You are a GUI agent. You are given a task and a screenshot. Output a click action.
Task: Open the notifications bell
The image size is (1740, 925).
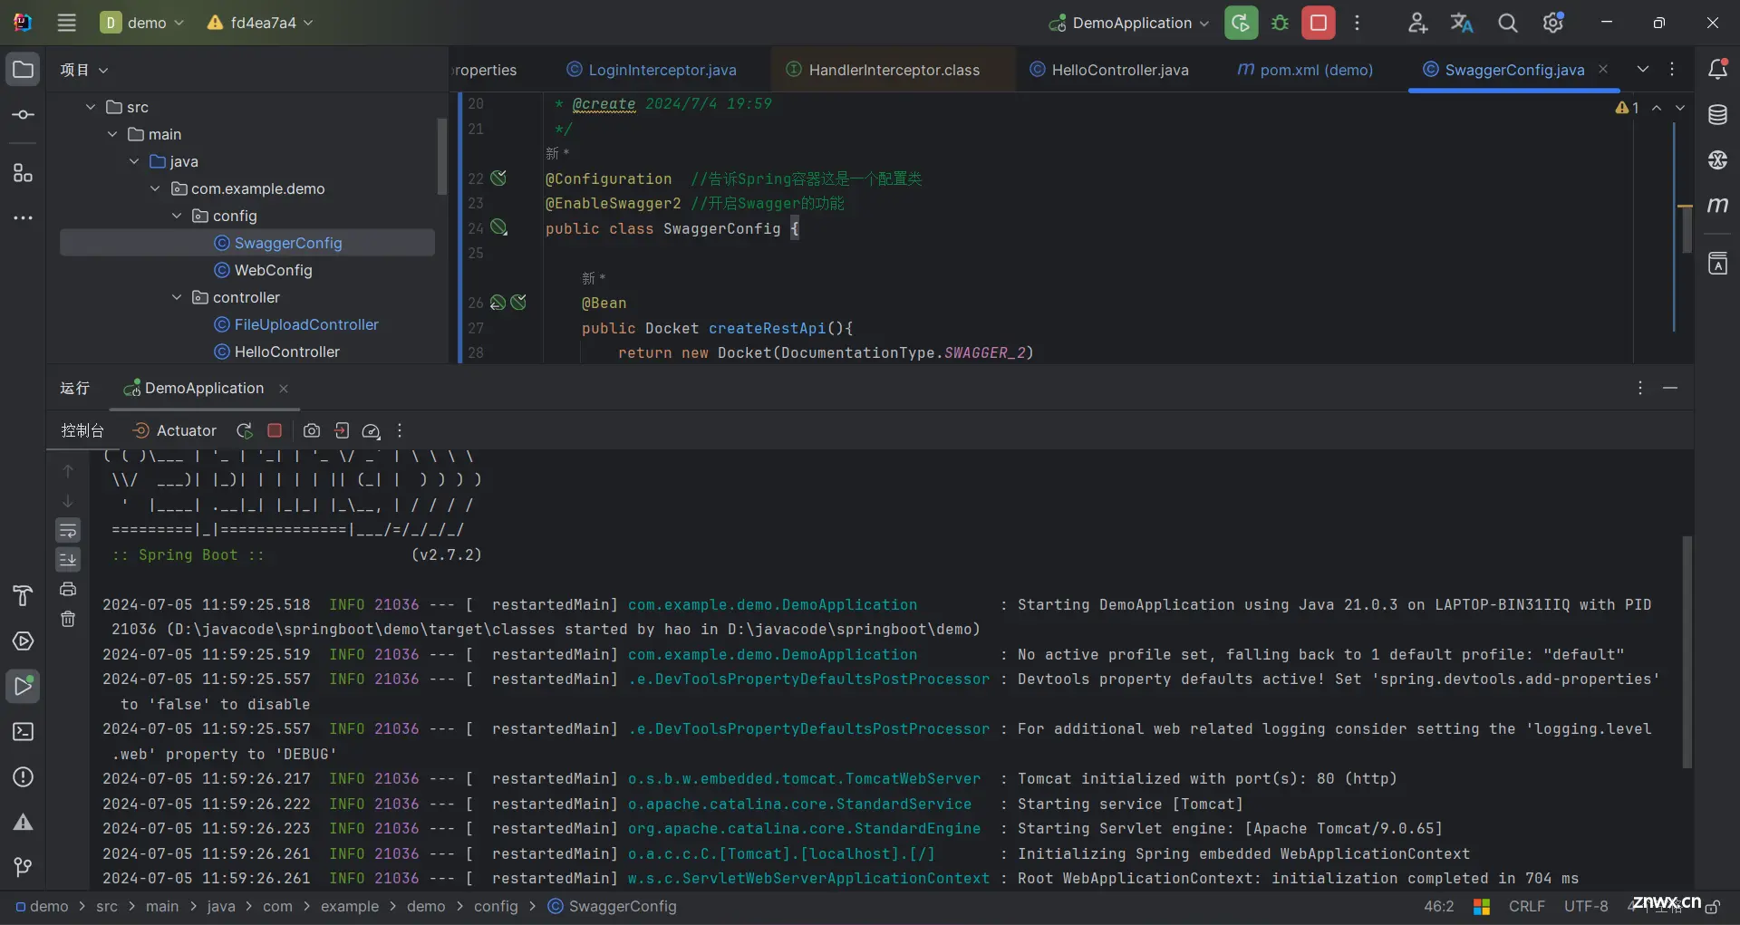(x=1717, y=70)
